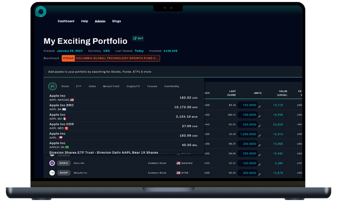Select the All filter tab
The height and width of the screenshot is (202, 337).
53,86
